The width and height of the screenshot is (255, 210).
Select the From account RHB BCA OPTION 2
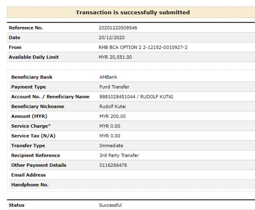click(143, 47)
